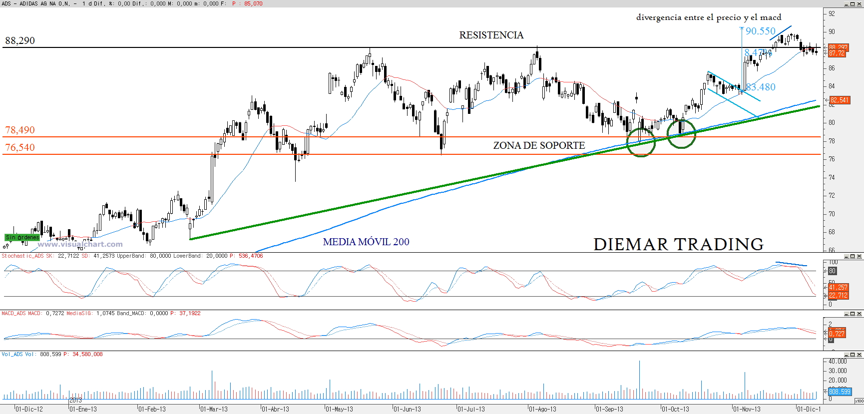
Task: Select the 0,727 MACD value tag
Action: 837,334
